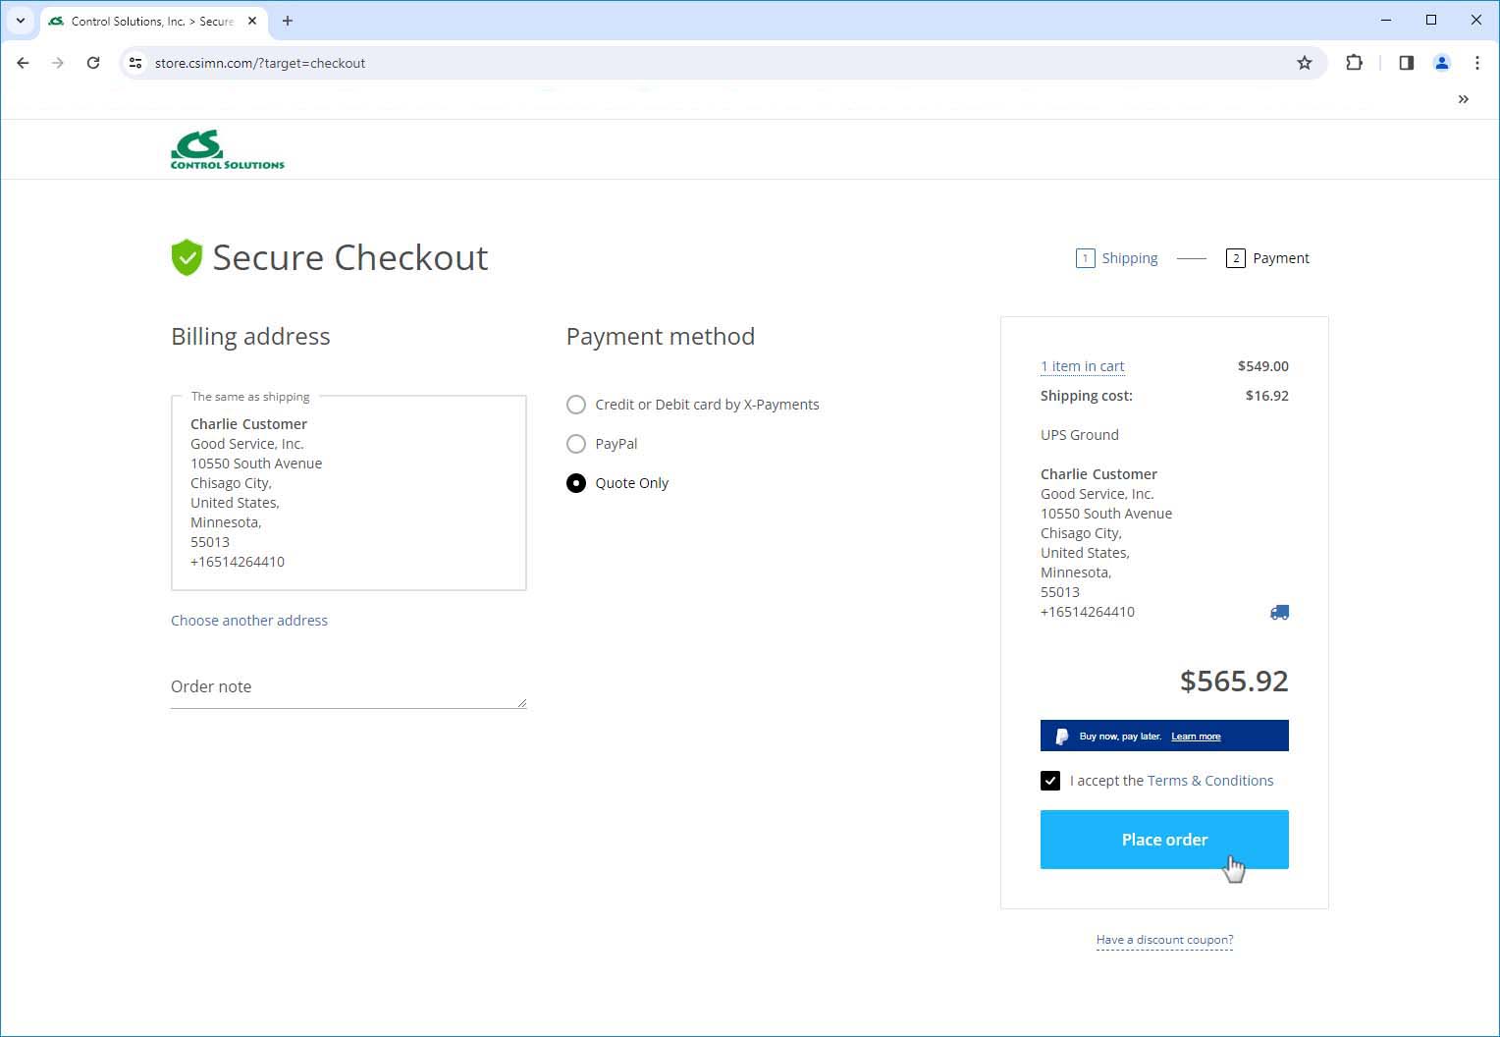Screen dimensions: 1500x1037
Task: Click the green secure shield icon
Action: [187, 257]
